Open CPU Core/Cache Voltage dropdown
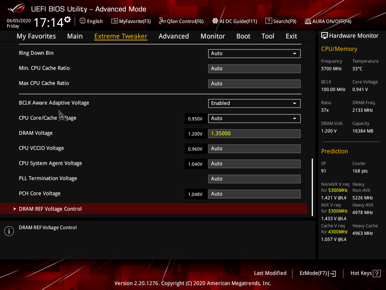 tap(254, 118)
